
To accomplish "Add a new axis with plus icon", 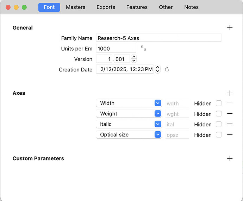I will pos(230,93).
